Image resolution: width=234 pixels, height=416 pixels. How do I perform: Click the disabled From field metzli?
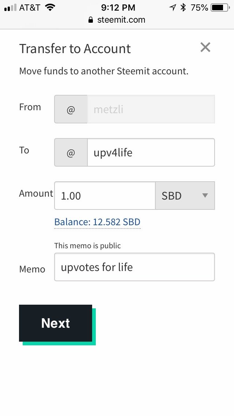click(151, 109)
